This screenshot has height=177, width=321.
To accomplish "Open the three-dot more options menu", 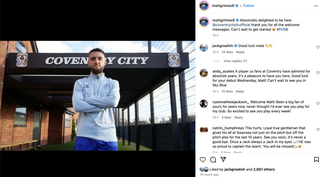I will [316, 6].
